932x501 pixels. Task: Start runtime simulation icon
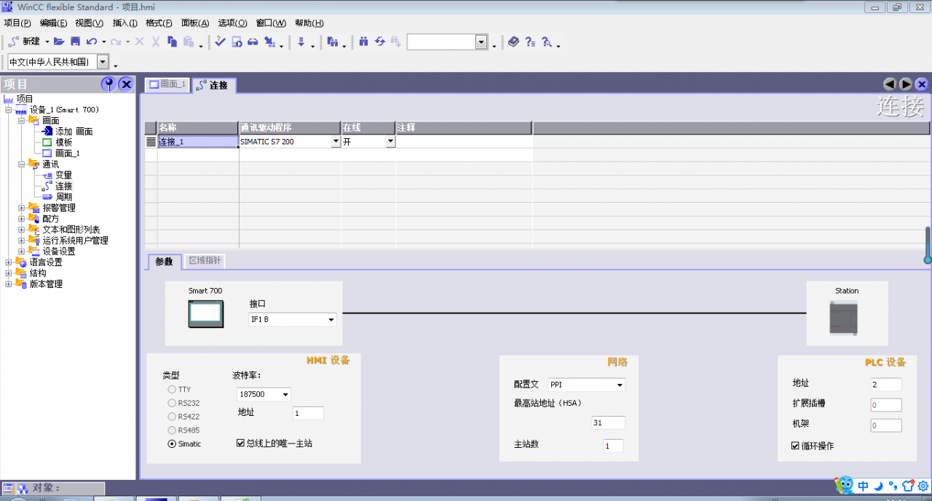237,42
